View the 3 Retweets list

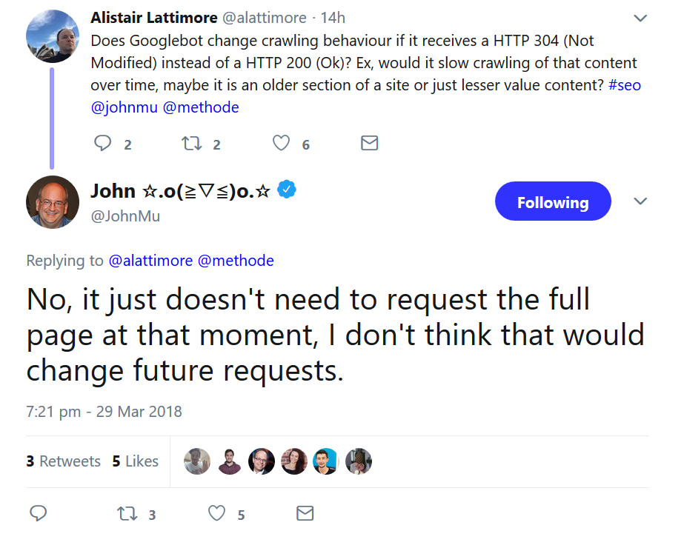63,461
